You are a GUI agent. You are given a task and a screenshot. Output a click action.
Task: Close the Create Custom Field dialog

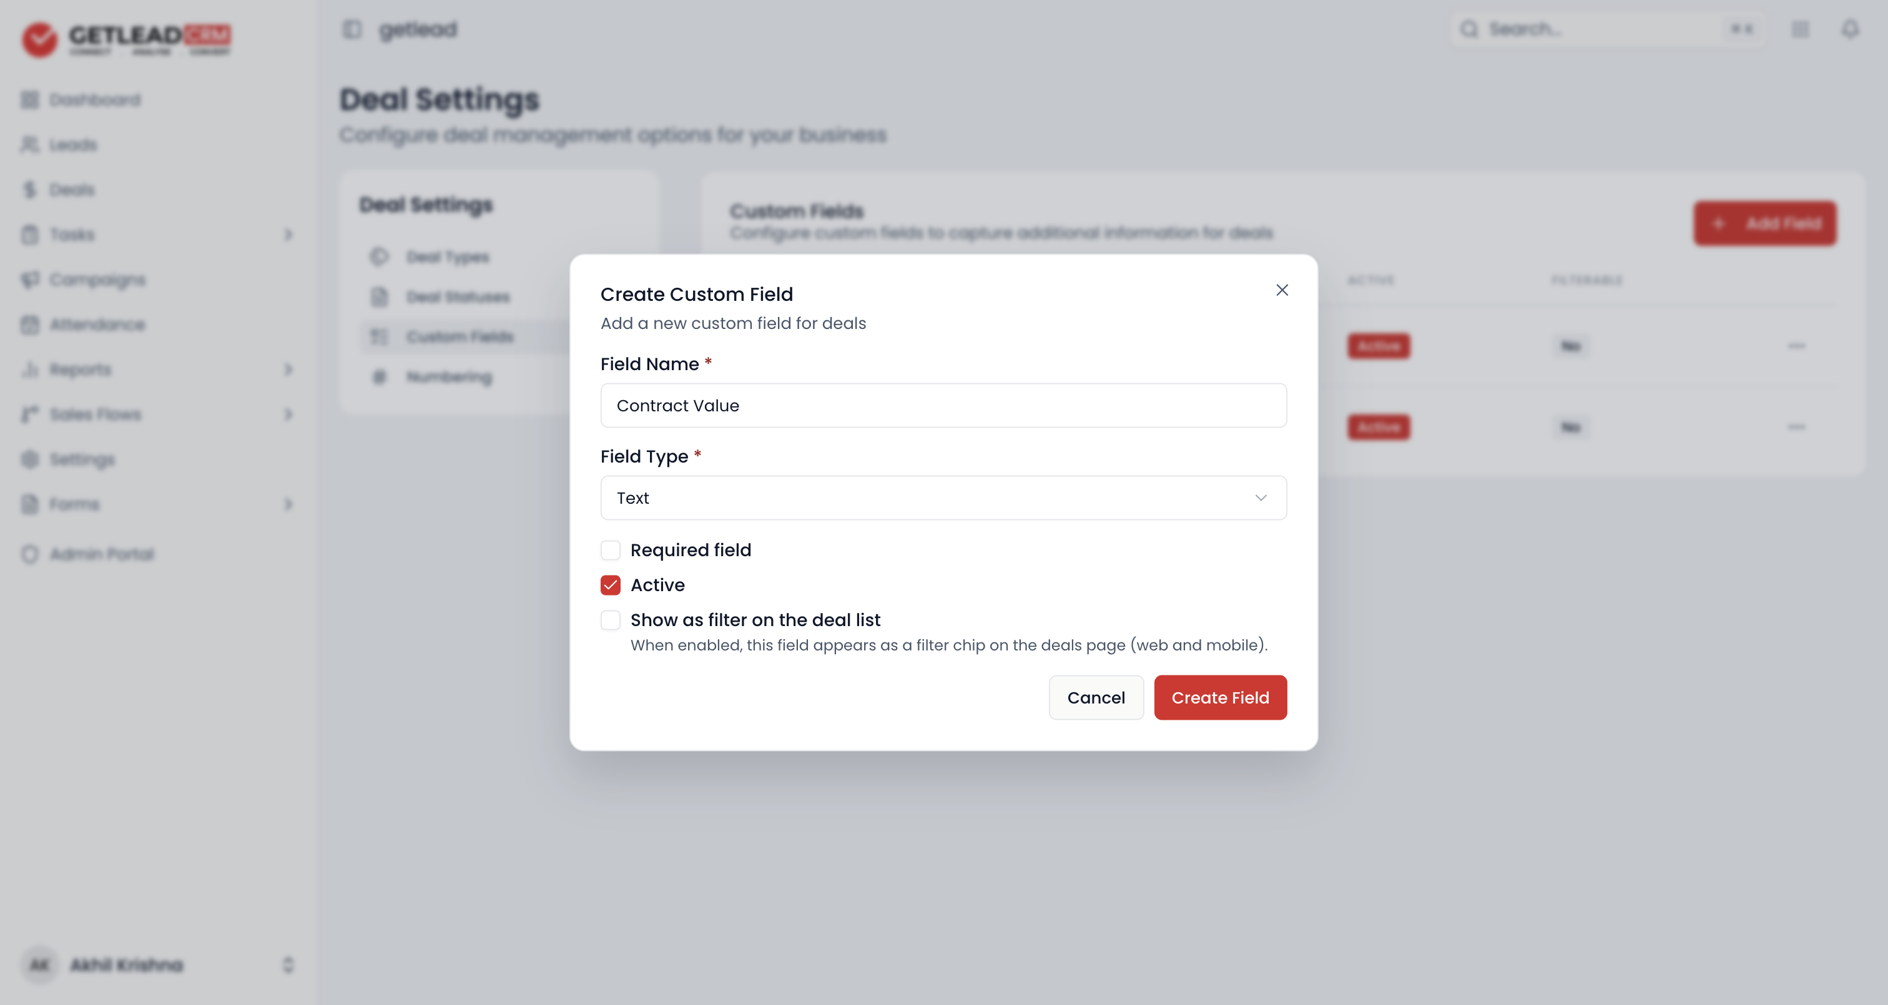pos(1282,290)
